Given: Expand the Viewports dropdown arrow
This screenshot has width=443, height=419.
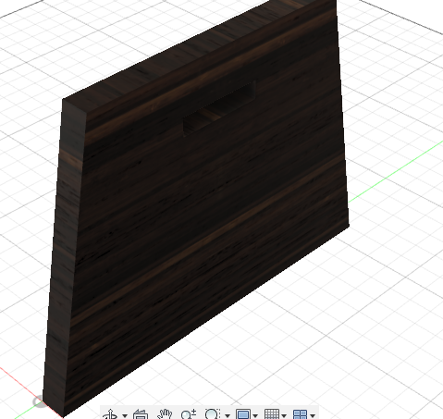Looking at the screenshot, I should click(313, 415).
